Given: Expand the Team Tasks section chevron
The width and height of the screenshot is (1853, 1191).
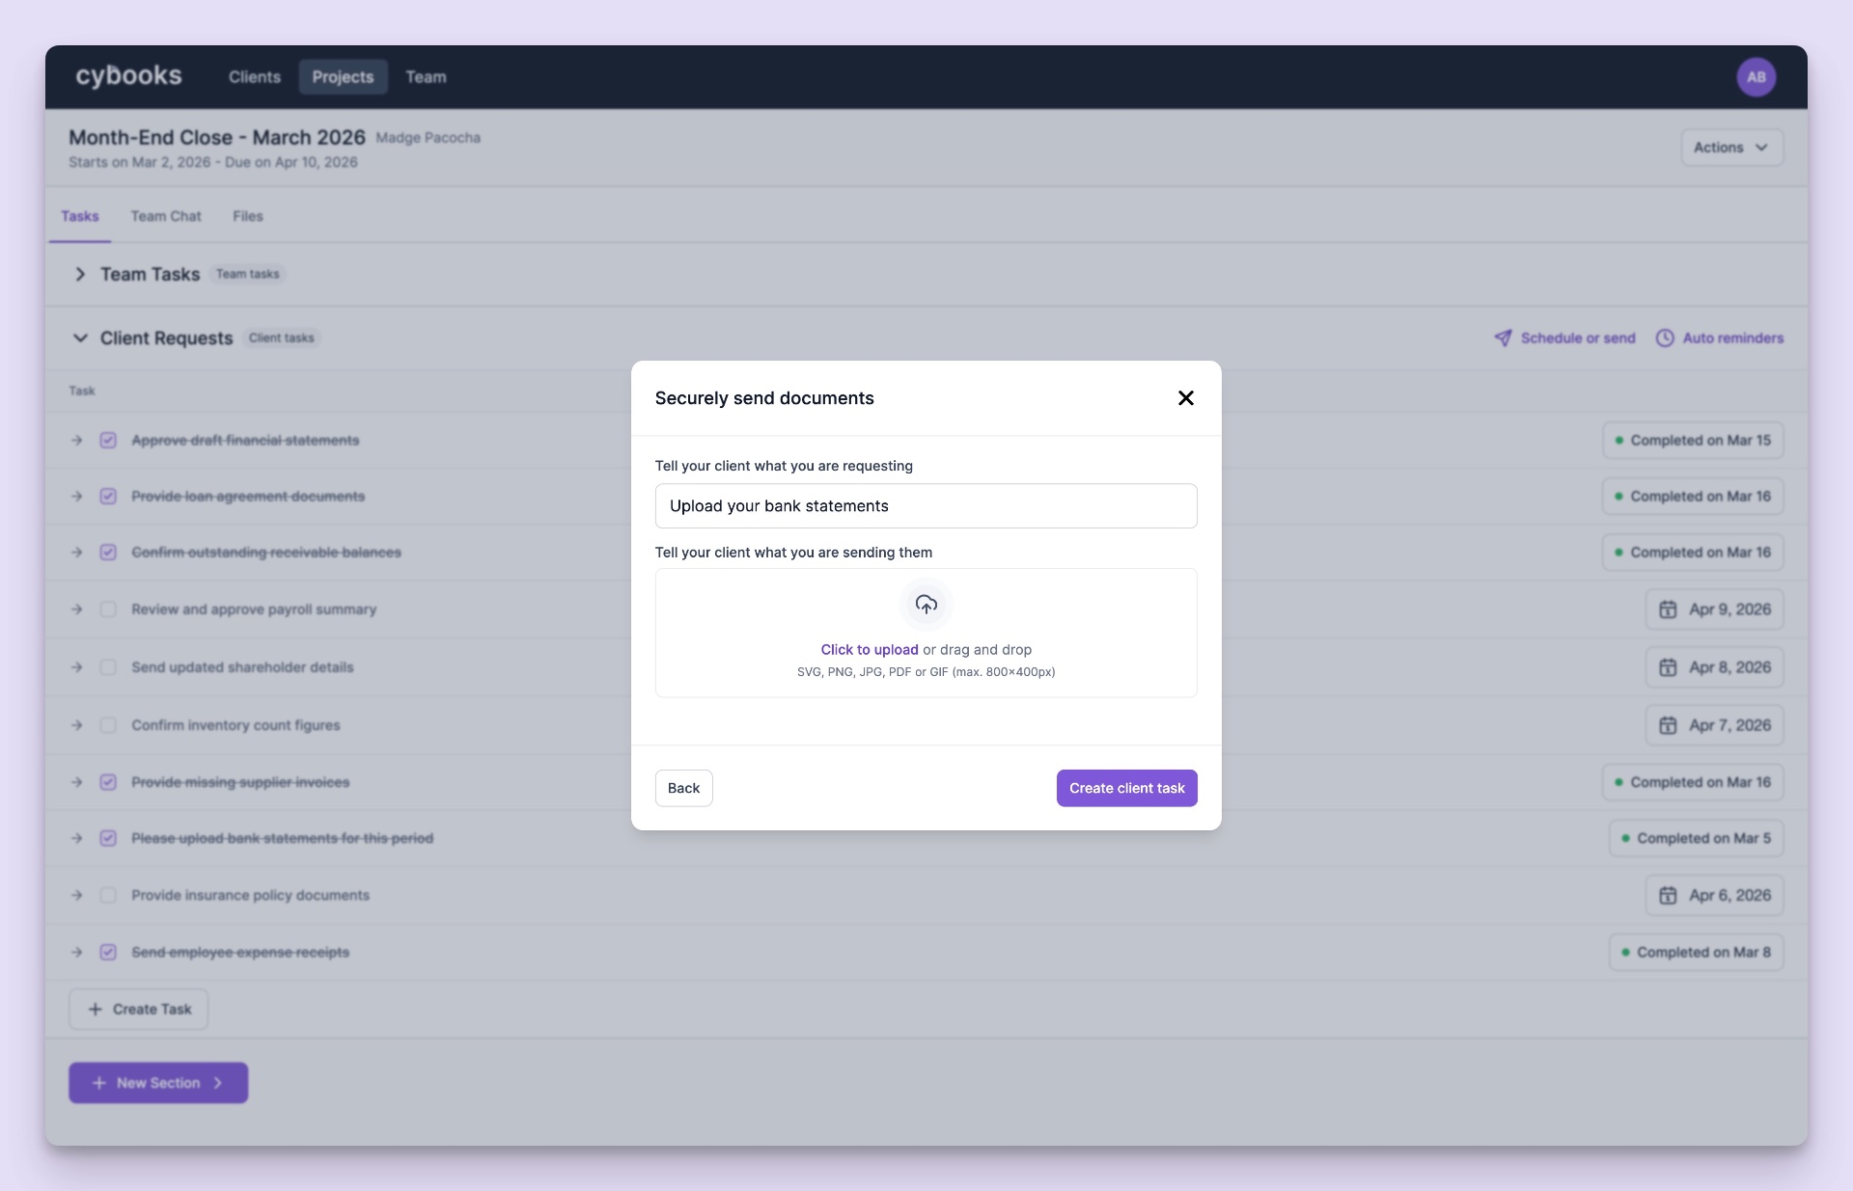Looking at the screenshot, I should click(x=80, y=275).
